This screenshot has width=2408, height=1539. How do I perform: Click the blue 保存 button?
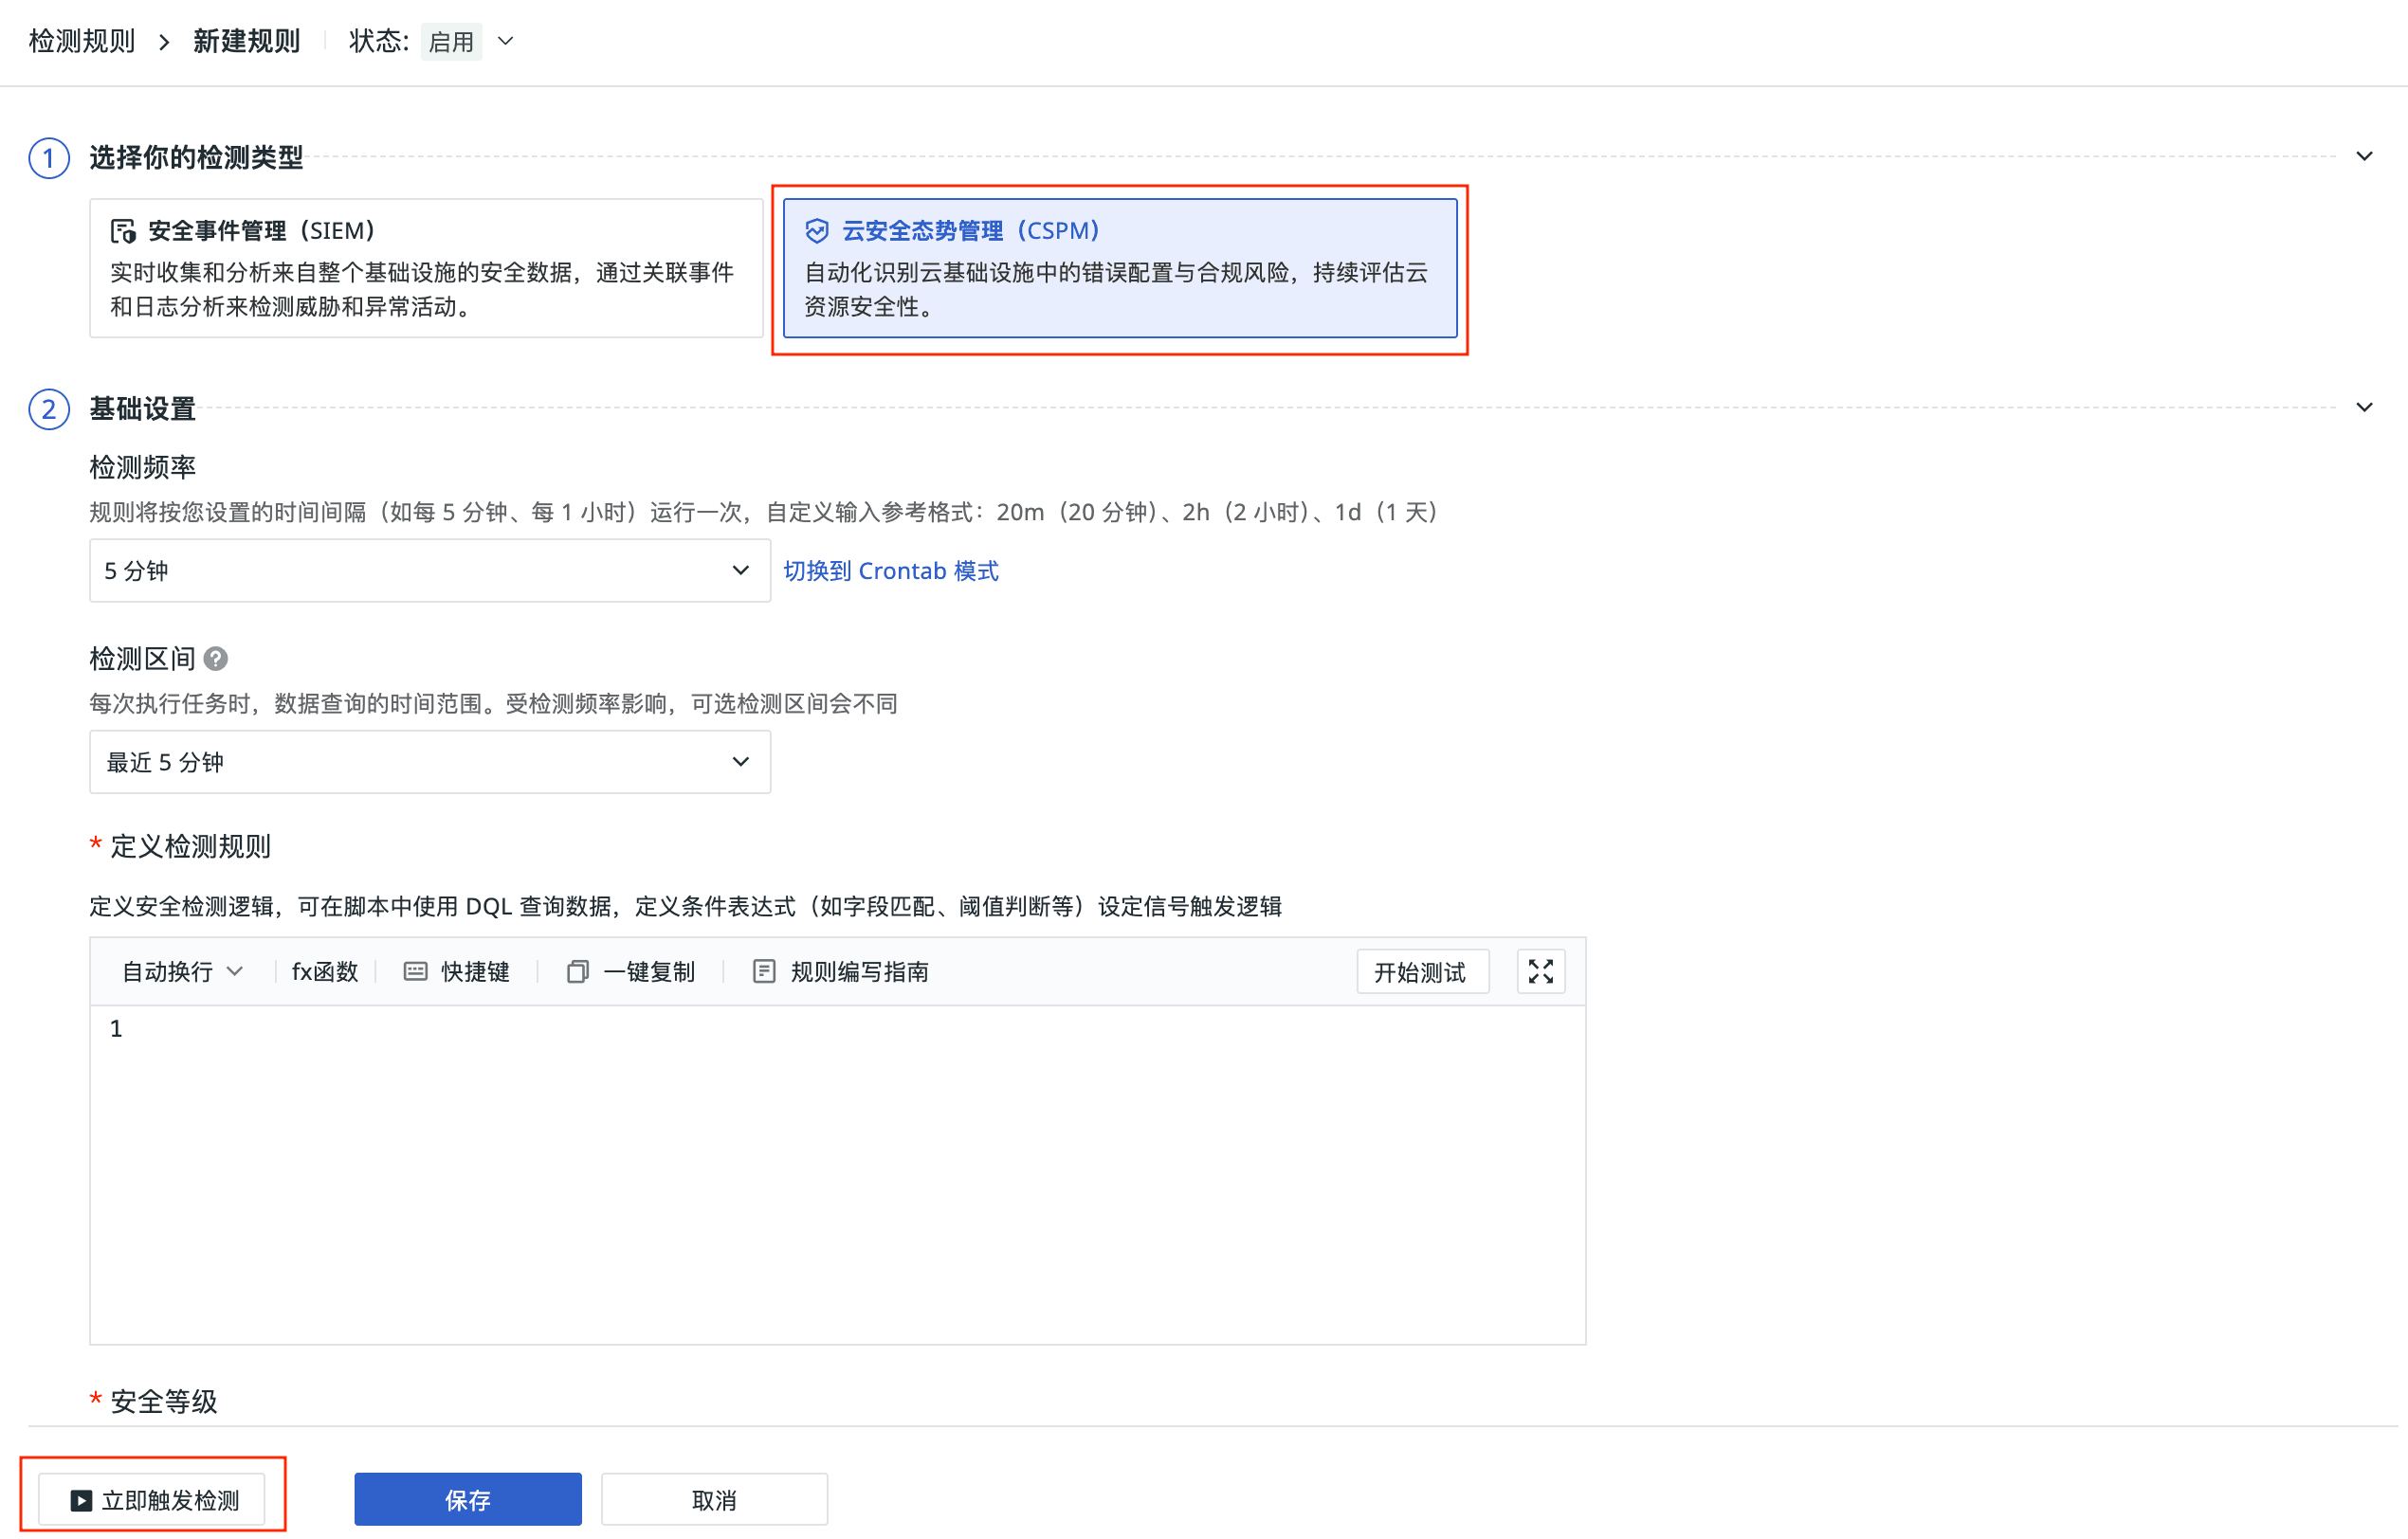coord(467,1499)
